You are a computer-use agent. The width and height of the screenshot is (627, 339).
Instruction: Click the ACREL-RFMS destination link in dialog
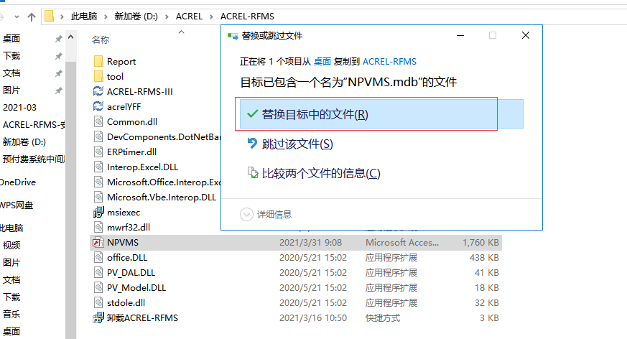click(389, 62)
